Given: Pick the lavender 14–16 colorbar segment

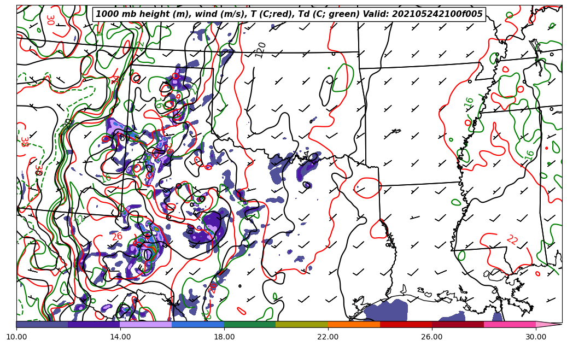Looking at the screenshot, I should click(x=145, y=324).
